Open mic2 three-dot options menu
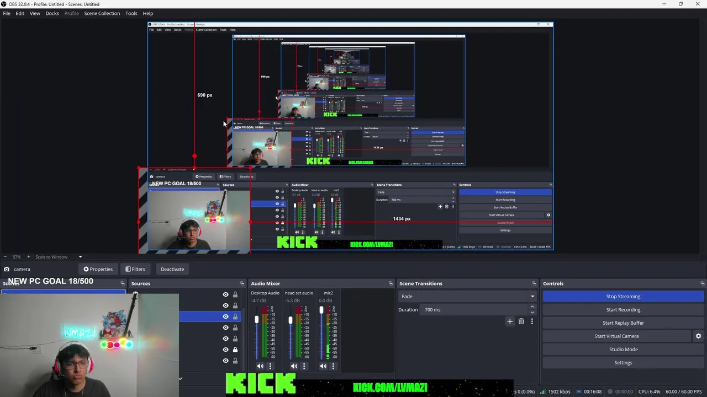The width and height of the screenshot is (707, 397). [333, 366]
